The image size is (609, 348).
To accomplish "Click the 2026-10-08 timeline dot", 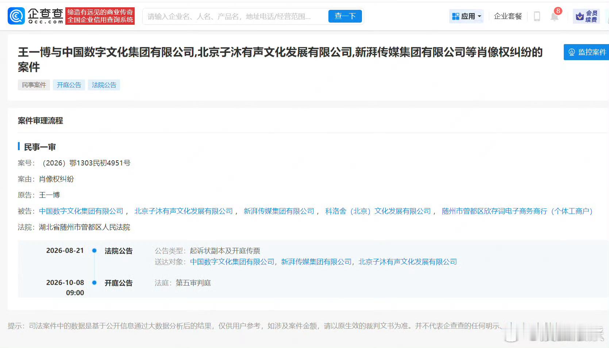I will (x=94, y=283).
